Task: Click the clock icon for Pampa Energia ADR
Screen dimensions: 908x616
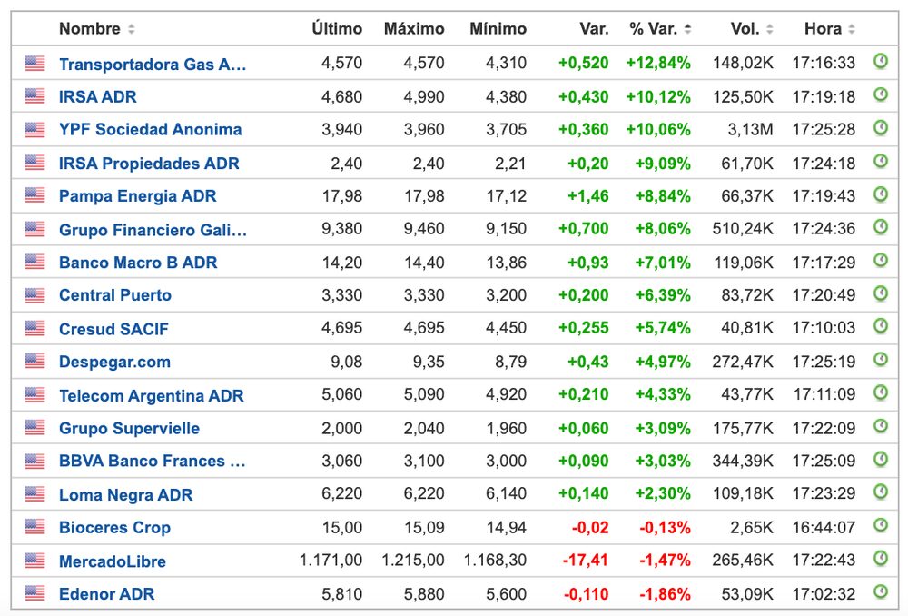Action: [x=879, y=195]
